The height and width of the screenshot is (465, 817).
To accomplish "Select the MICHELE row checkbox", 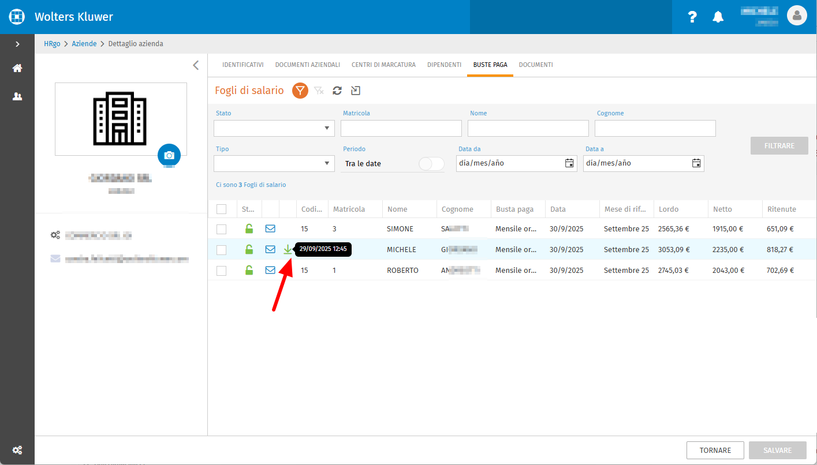I will [x=222, y=250].
